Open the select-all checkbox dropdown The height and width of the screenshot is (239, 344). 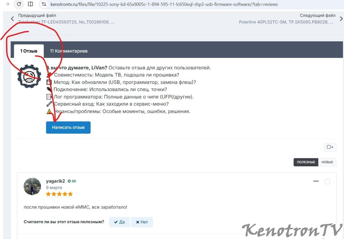coord(330,147)
